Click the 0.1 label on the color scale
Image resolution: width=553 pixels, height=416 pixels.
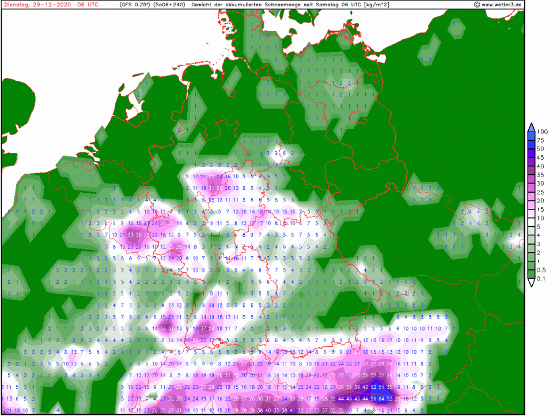(540, 279)
